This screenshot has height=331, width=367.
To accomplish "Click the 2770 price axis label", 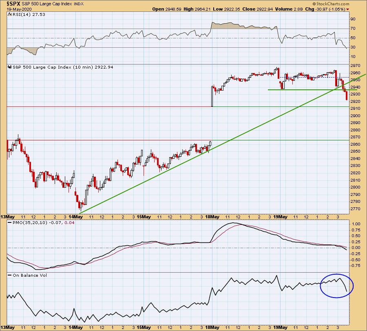I will coord(355,209).
